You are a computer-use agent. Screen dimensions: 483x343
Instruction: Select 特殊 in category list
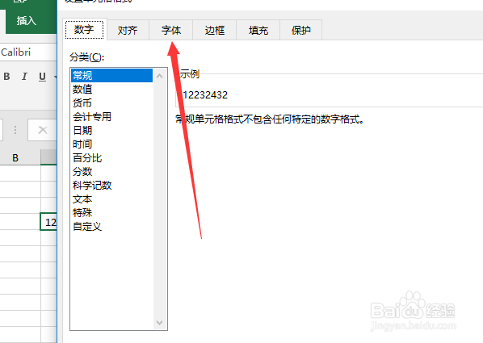coord(111,213)
